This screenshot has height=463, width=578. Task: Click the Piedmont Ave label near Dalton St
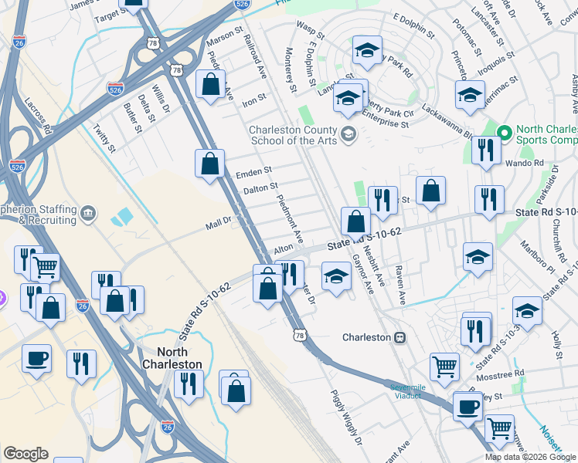[290, 218]
